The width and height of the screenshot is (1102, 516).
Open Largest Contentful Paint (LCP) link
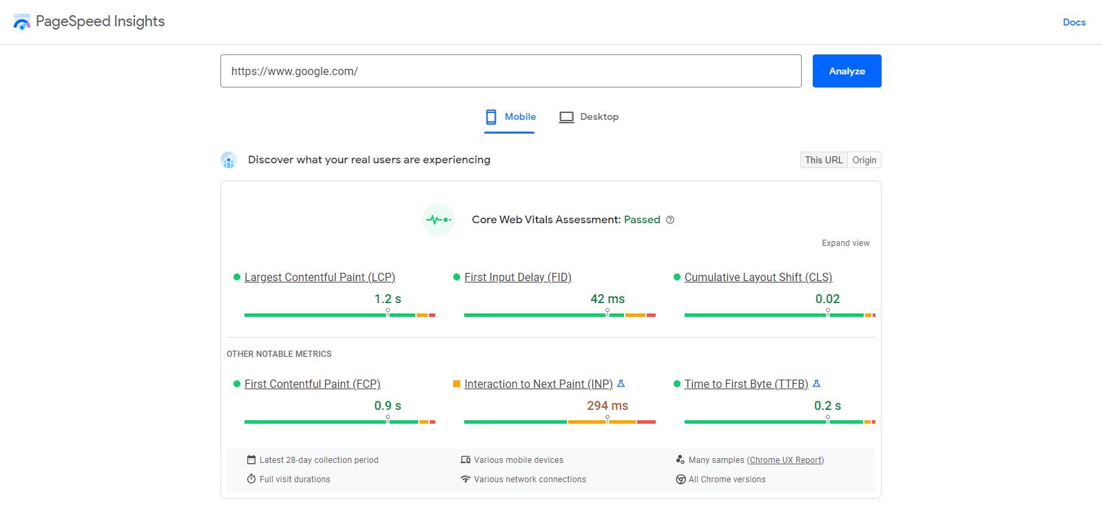click(x=320, y=277)
